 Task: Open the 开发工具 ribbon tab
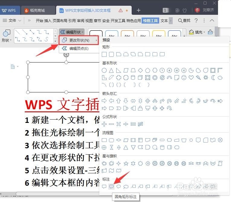point(118,21)
